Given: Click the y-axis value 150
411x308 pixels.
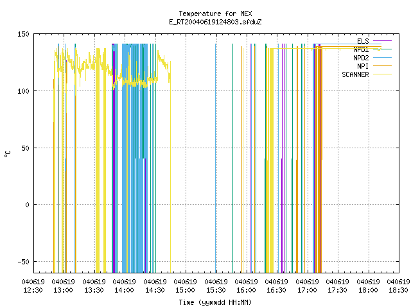Looking at the screenshot, I should (23, 34).
